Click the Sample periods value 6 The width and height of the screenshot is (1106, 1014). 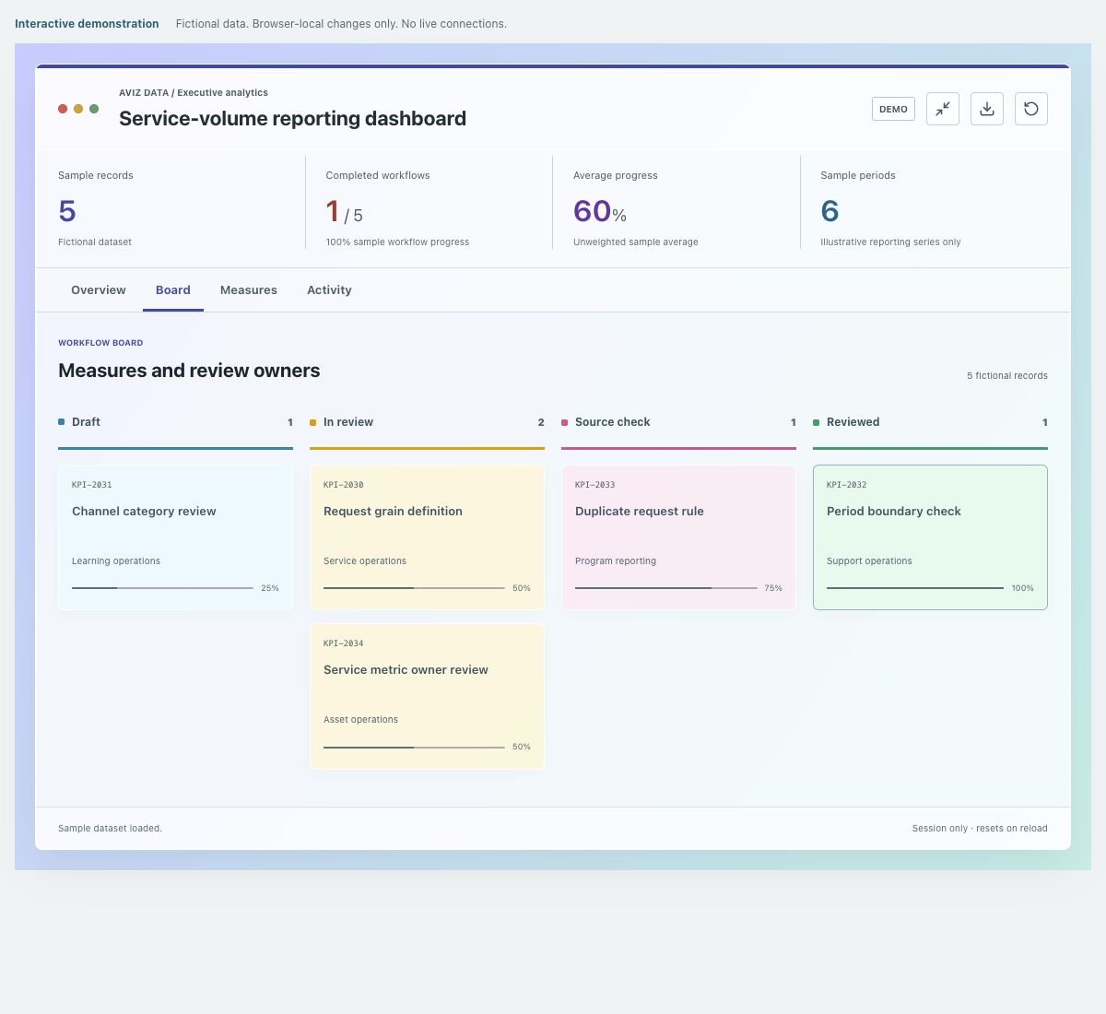point(829,211)
